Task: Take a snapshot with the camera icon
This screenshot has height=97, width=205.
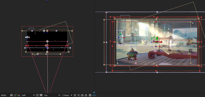Action: (x=12, y=95)
